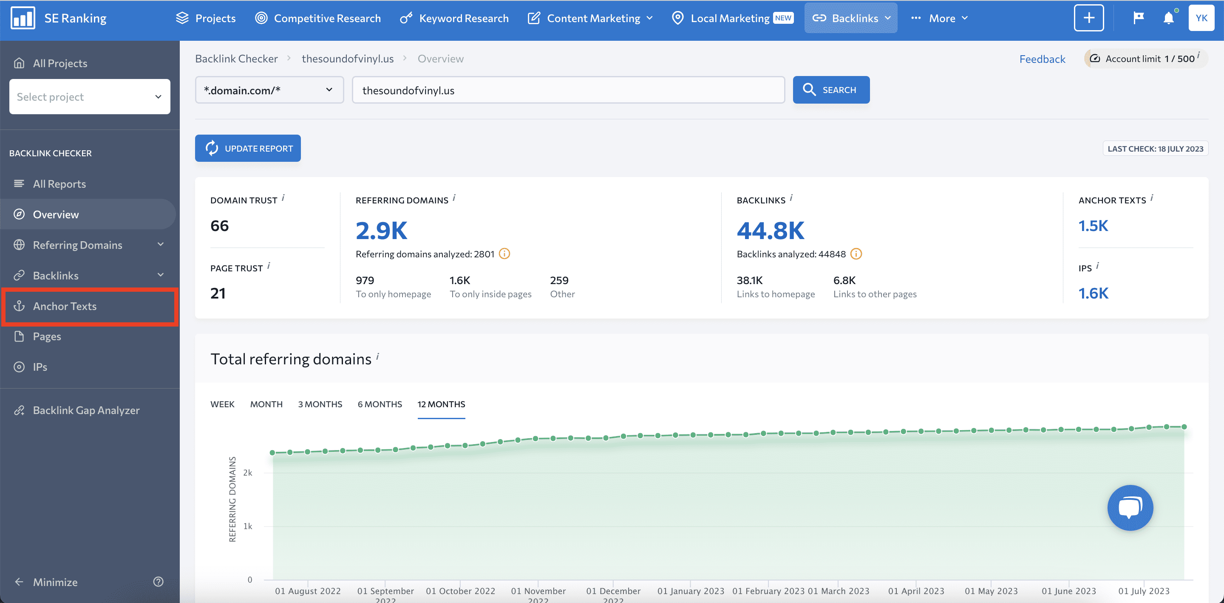Click the last data point on chart
Image resolution: width=1224 pixels, height=603 pixels.
click(1184, 427)
